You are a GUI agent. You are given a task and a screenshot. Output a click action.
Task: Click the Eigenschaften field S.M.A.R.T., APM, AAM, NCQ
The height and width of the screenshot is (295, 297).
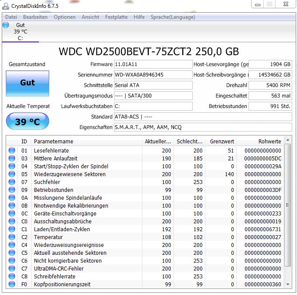click(x=203, y=127)
